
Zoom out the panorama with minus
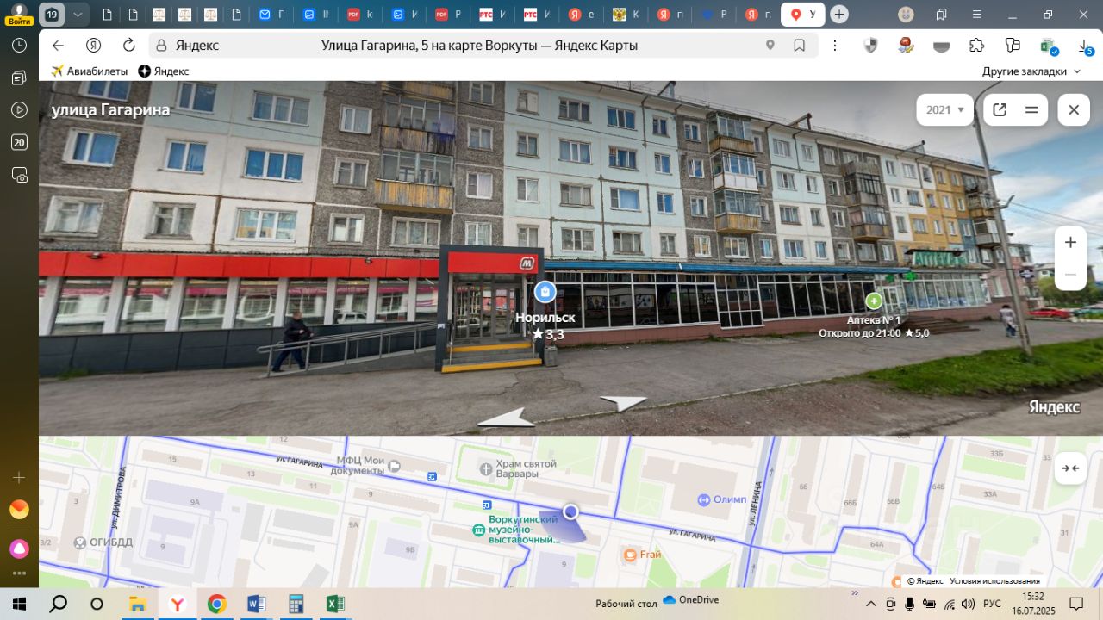(1070, 275)
